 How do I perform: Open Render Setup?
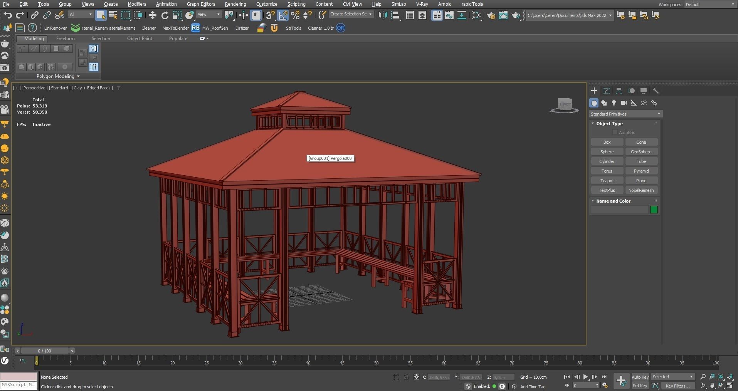491,15
